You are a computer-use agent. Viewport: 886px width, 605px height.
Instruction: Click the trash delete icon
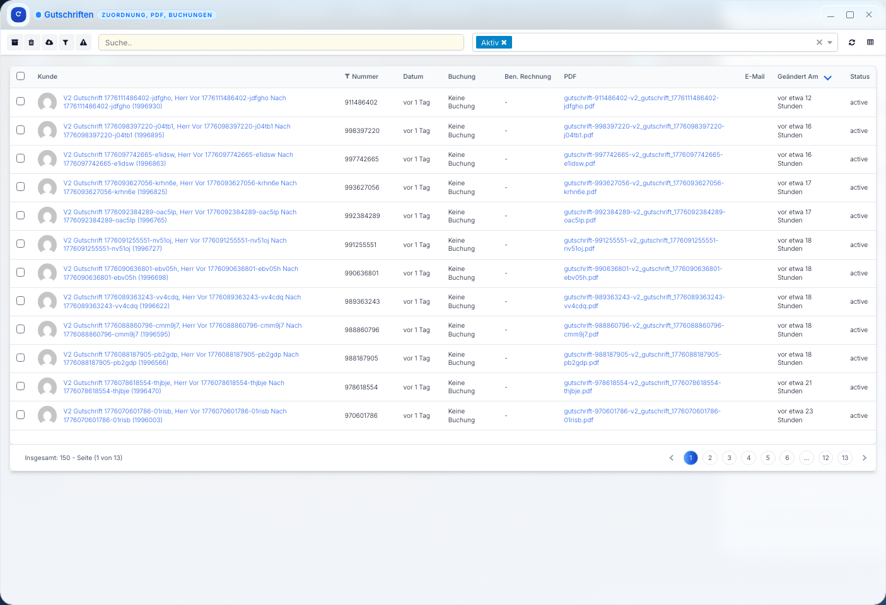point(32,42)
